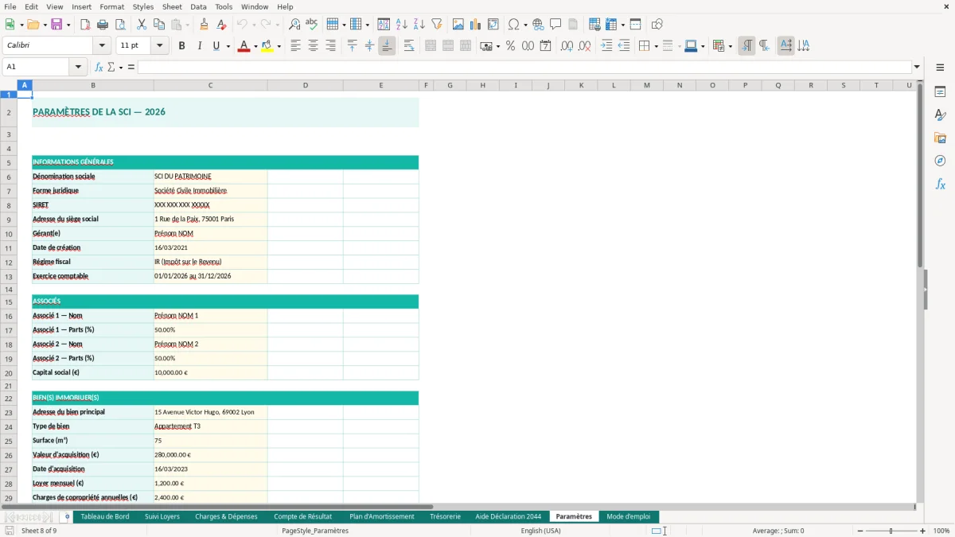Run the Spelling check tool
The image size is (955, 537).
click(x=312, y=25)
